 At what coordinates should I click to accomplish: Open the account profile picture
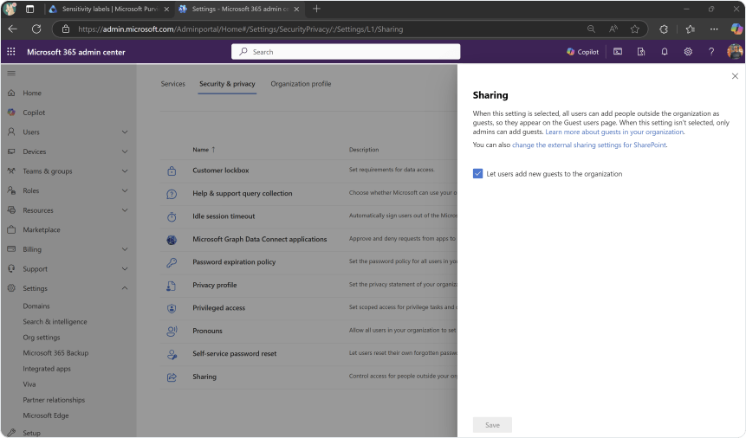pos(735,51)
